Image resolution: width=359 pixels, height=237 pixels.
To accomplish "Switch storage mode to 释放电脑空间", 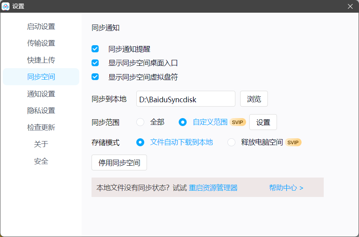I will coord(231,142).
